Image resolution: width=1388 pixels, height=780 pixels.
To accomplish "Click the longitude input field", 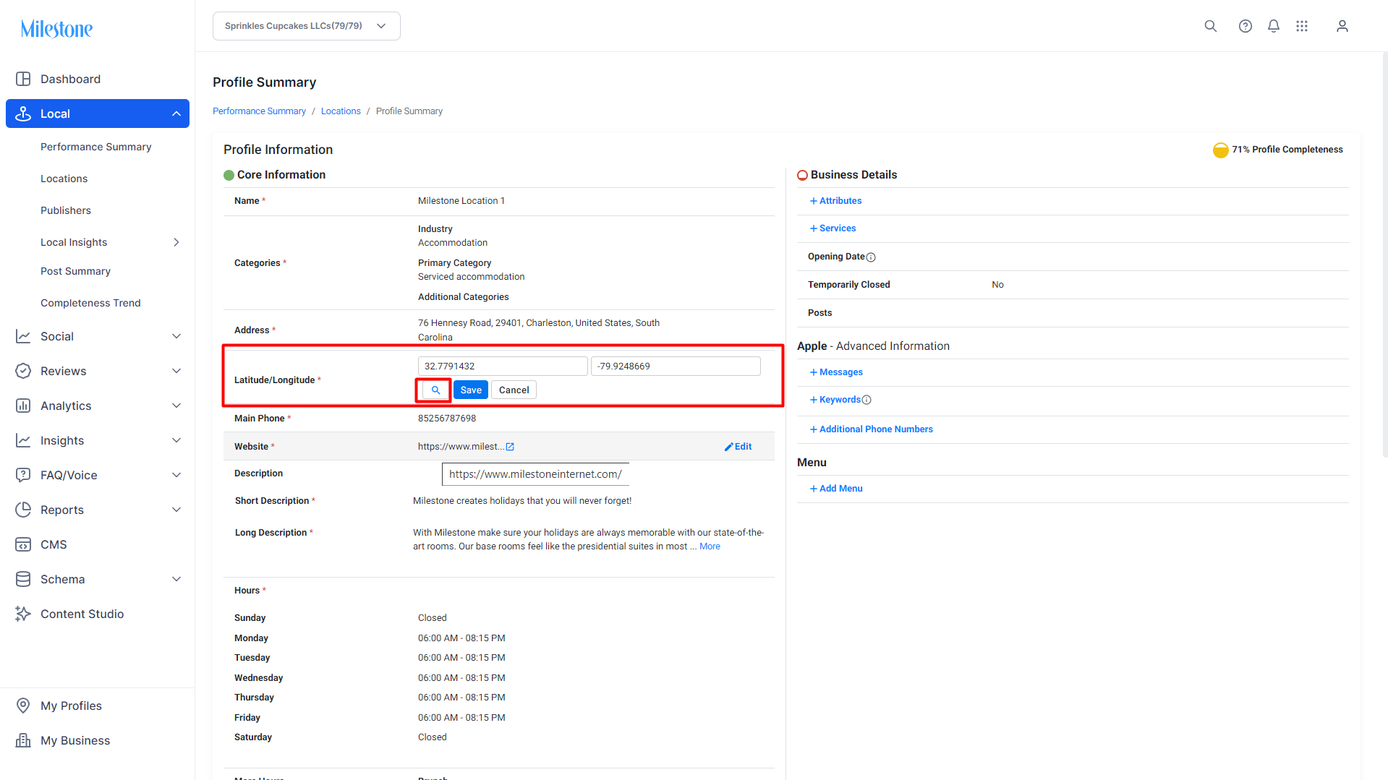I will 676,367.
